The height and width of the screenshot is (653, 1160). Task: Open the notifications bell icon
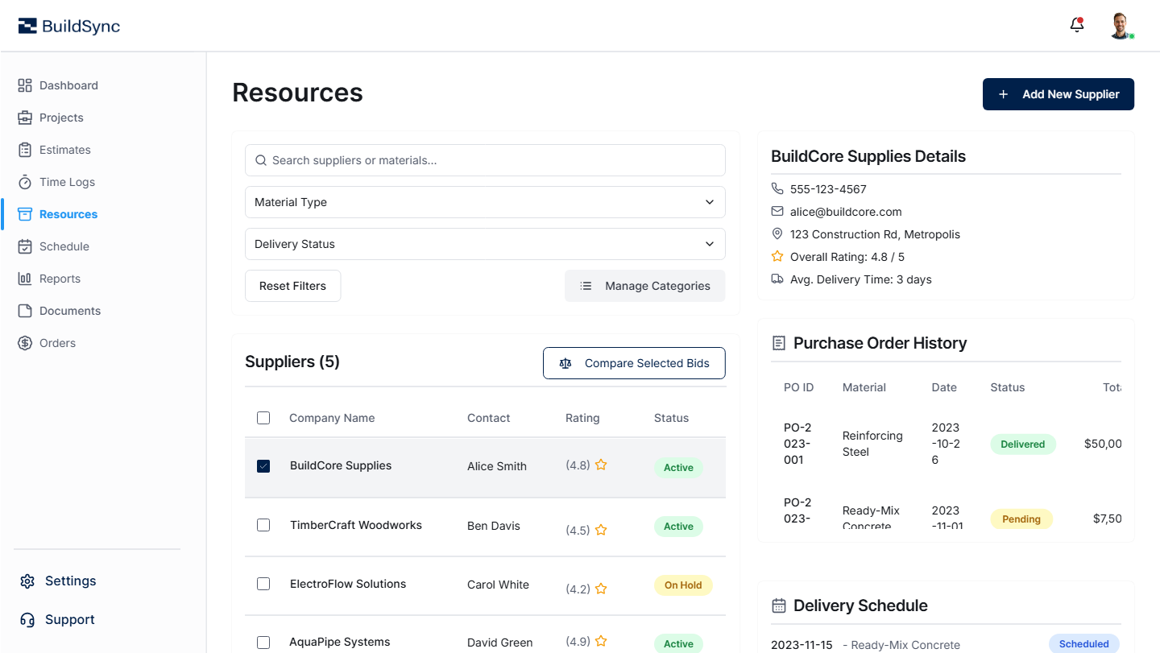(x=1076, y=25)
